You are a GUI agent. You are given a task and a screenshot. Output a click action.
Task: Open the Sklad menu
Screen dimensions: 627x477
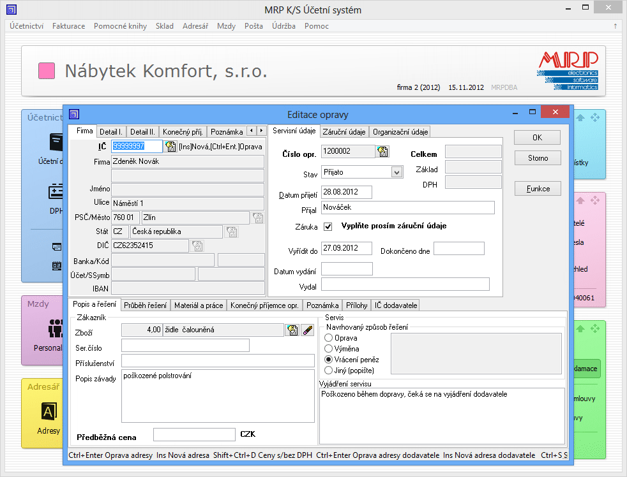[164, 26]
